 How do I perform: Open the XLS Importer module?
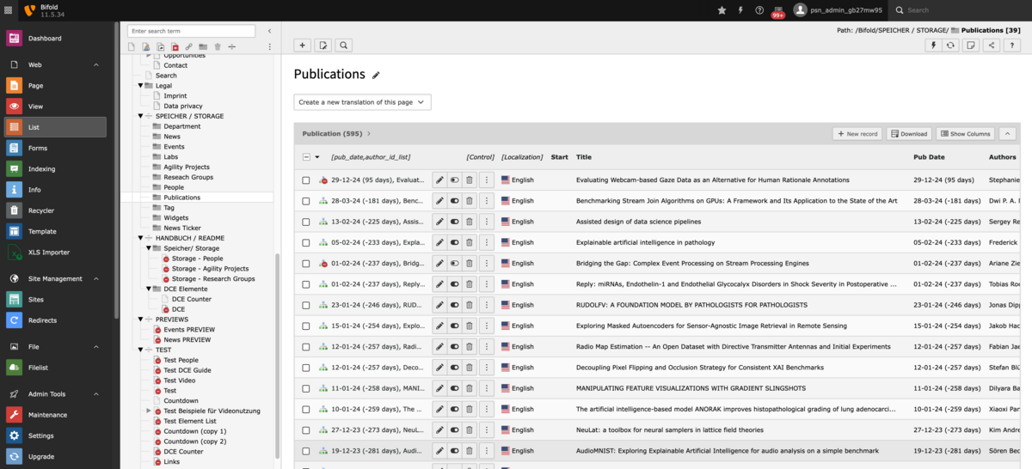(x=48, y=253)
